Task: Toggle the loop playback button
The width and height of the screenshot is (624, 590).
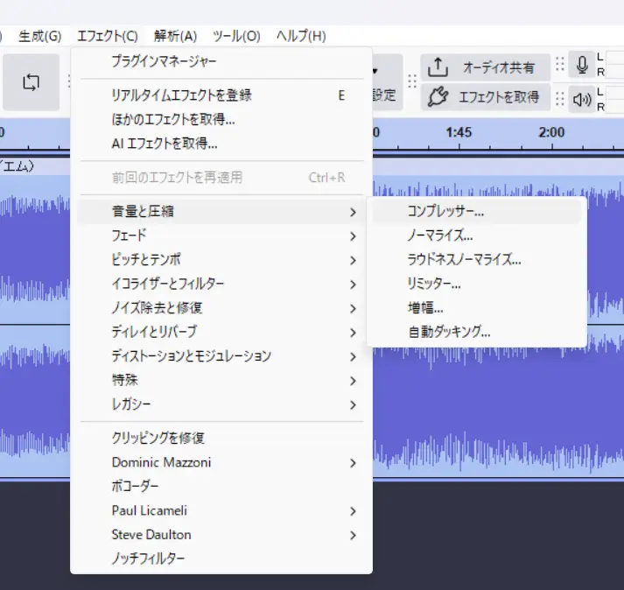Action: [32, 81]
